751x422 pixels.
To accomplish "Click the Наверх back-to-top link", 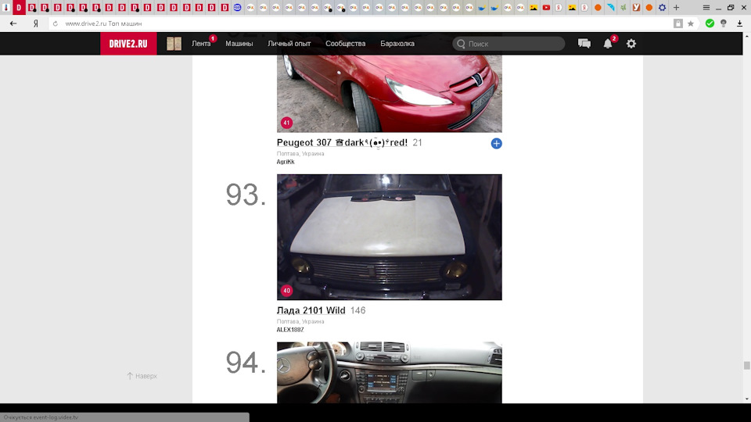I will (x=142, y=376).
